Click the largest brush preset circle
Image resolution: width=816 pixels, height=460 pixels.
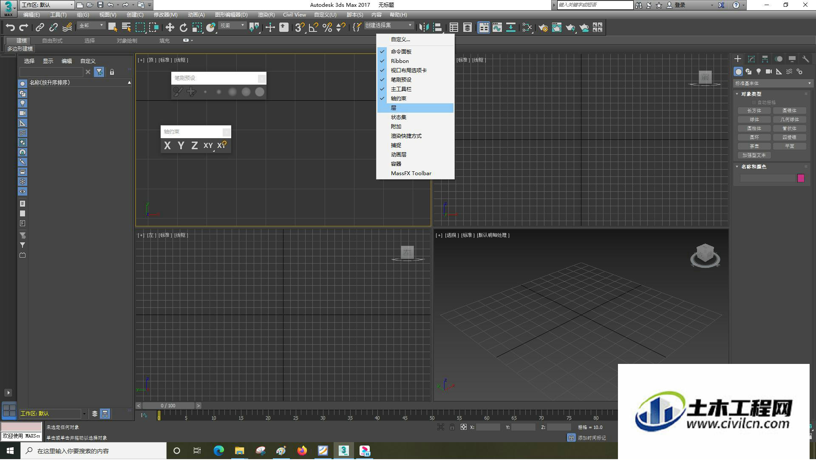[x=260, y=92]
